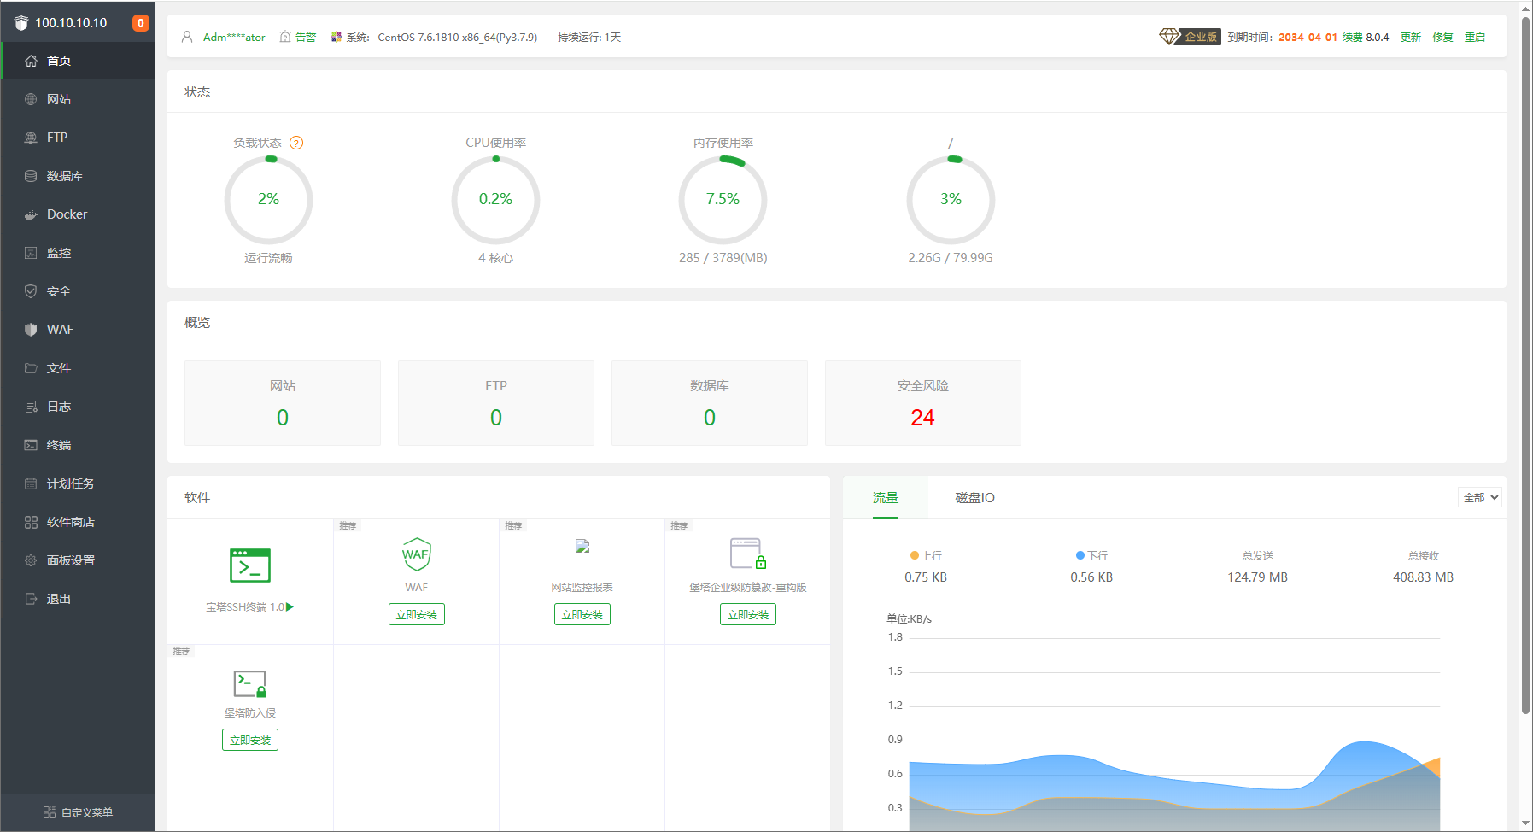The height and width of the screenshot is (832, 1533).
Task: Toggle off the 上行 series in chart legend
Action: (925, 555)
